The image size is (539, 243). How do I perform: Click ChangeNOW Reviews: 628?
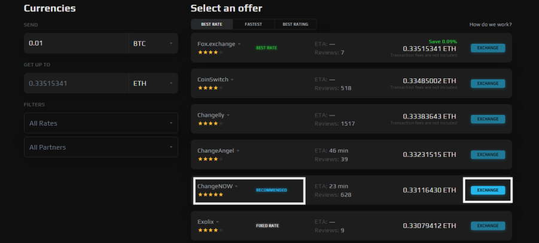[x=333, y=195]
